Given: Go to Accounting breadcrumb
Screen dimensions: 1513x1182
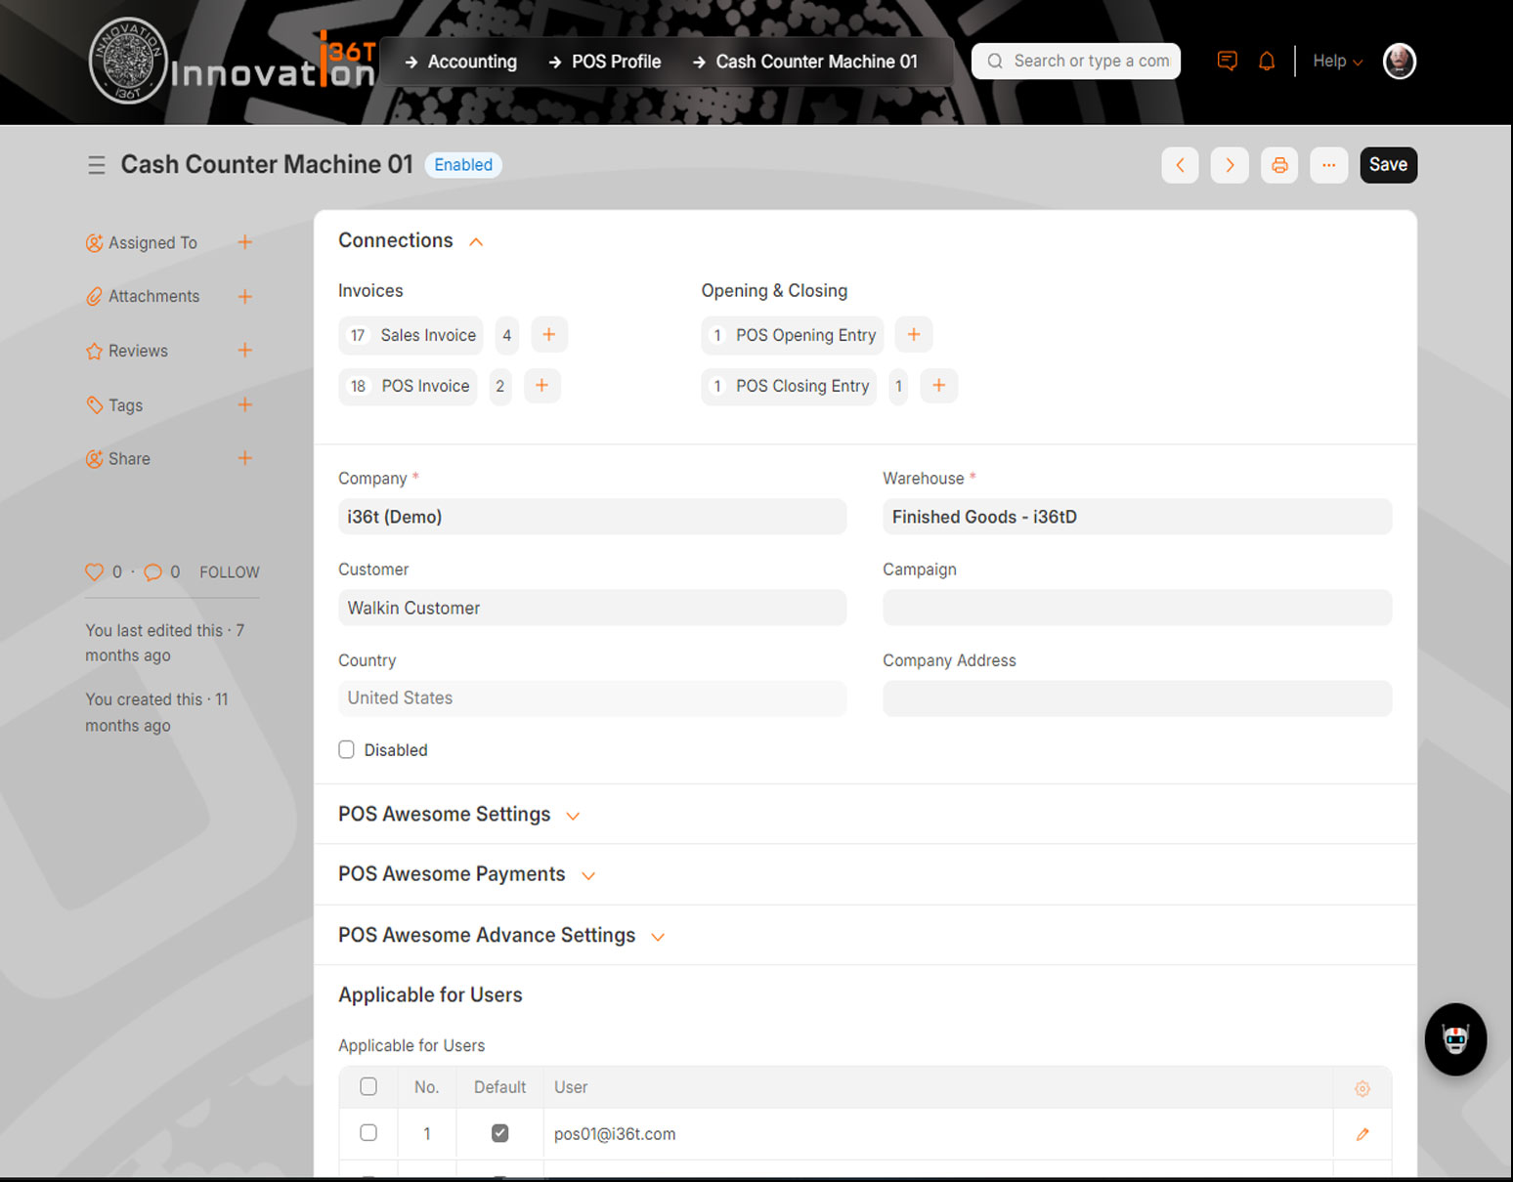Looking at the screenshot, I should pyautogui.click(x=471, y=62).
